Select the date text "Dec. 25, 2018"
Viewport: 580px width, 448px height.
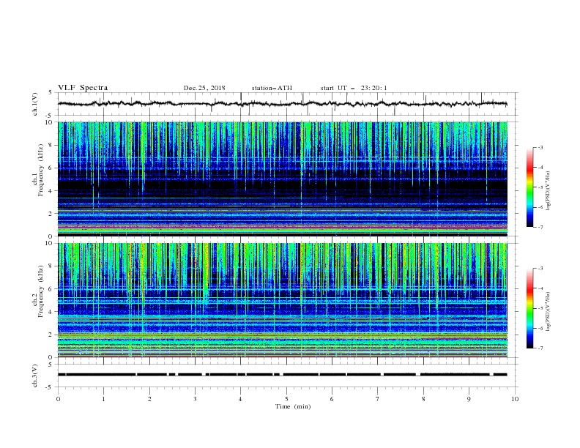pyautogui.click(x=204, y=88)
